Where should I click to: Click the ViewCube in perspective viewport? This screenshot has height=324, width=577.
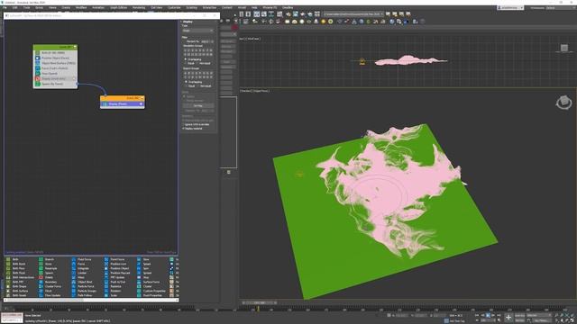pyautogui.click(x=563, y=102)
